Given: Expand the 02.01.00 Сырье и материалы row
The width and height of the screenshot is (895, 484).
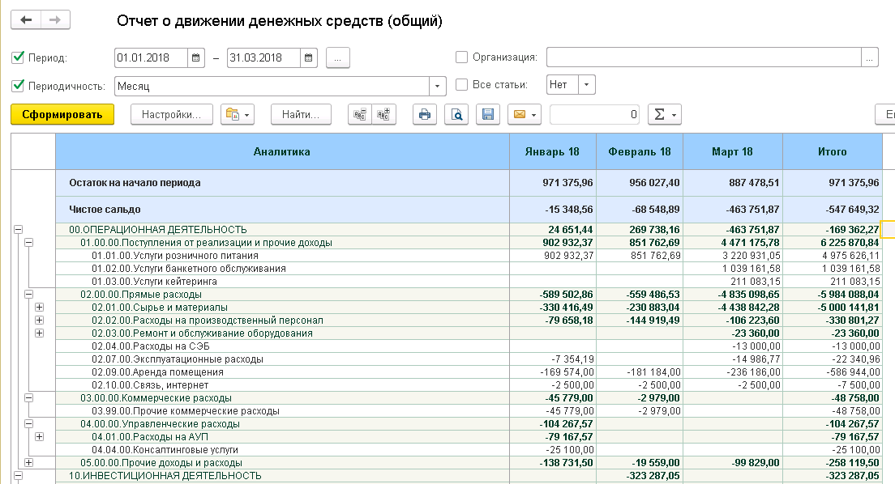Looking at the screenshot, I should tap(38, 308).
